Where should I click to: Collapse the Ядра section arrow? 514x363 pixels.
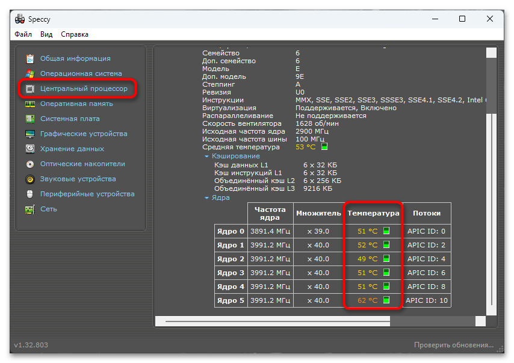pyautogui.click(x=206, y=197)
